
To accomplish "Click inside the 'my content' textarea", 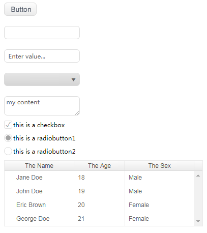I will tap(42, 106).
